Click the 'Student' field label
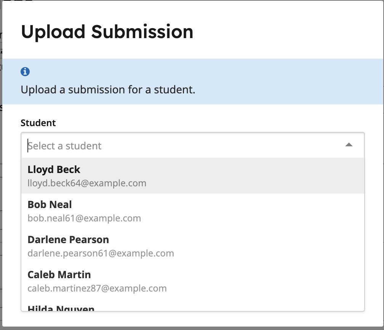Viewport: 384px width, 330px height. click(x=38, y=123)
